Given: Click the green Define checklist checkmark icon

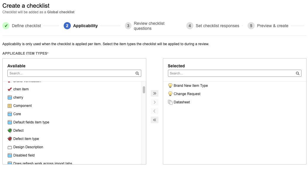Looking at the screenshot, I should tap(6, 26).
